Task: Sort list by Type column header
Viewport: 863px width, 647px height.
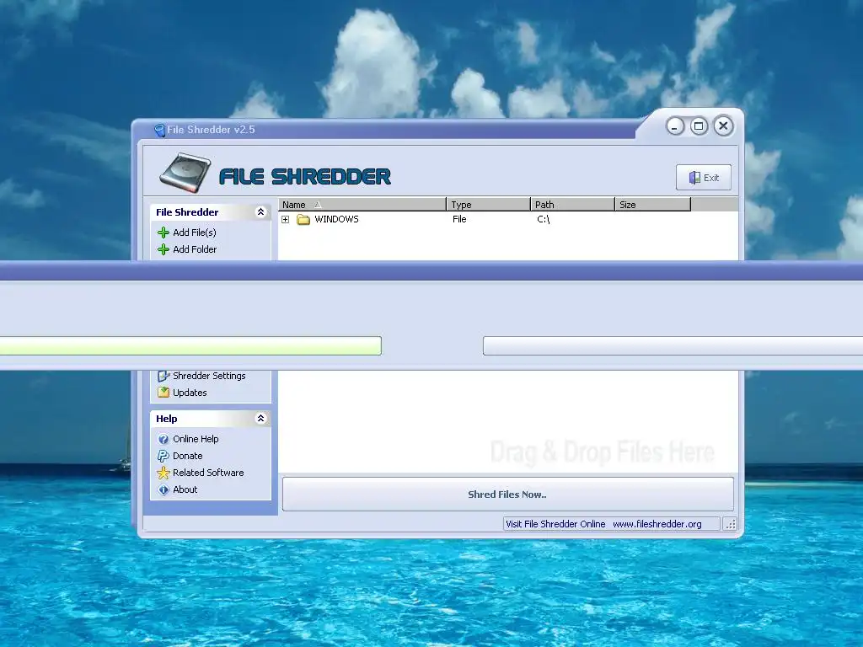Action: tap(488, 205)
